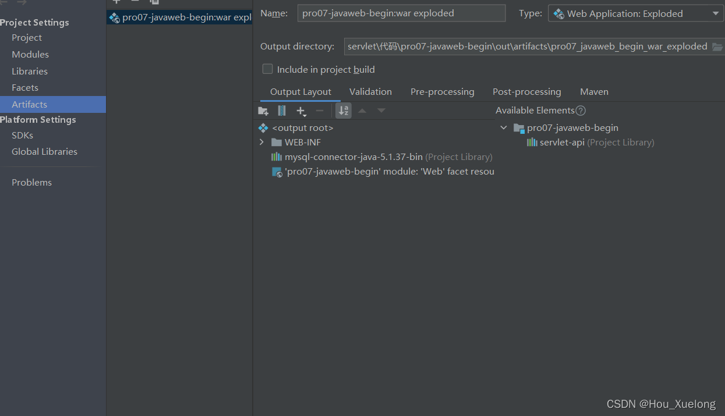
Task: Copy the artifact using the copy icon
Action: click(x=154, y=2)
